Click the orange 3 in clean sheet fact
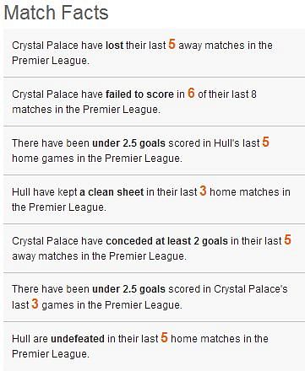 [204, 191]
